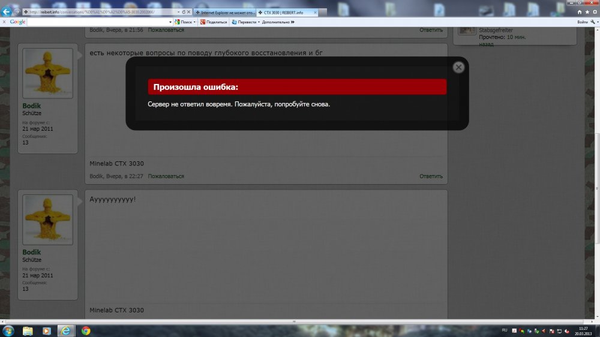
Task: Open the IE favorites star icon
Action: (587, 12)
